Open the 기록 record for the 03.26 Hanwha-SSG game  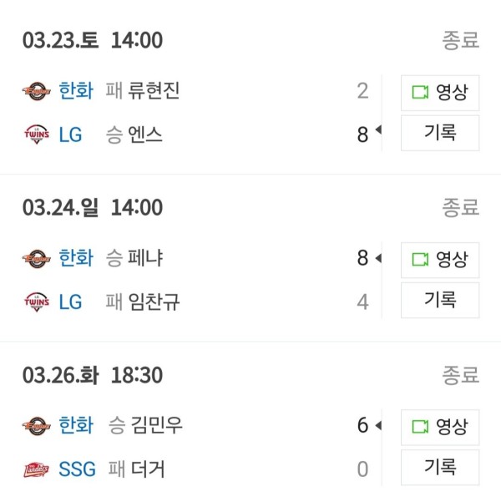(440, 467)
